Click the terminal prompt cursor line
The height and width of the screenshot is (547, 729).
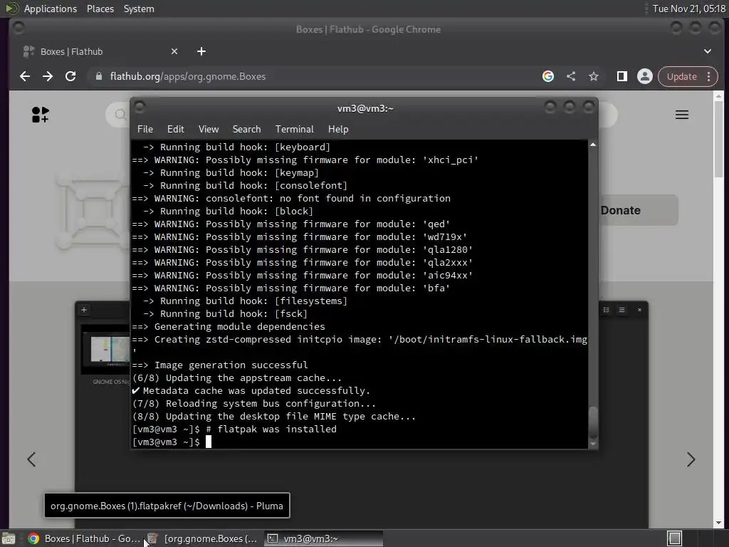172,442
